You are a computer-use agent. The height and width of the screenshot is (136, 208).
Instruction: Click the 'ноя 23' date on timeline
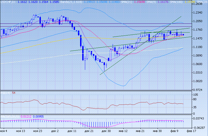(38, 131)
